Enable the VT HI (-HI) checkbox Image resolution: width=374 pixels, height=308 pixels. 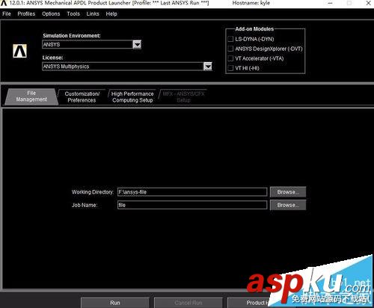pos(230,68)
